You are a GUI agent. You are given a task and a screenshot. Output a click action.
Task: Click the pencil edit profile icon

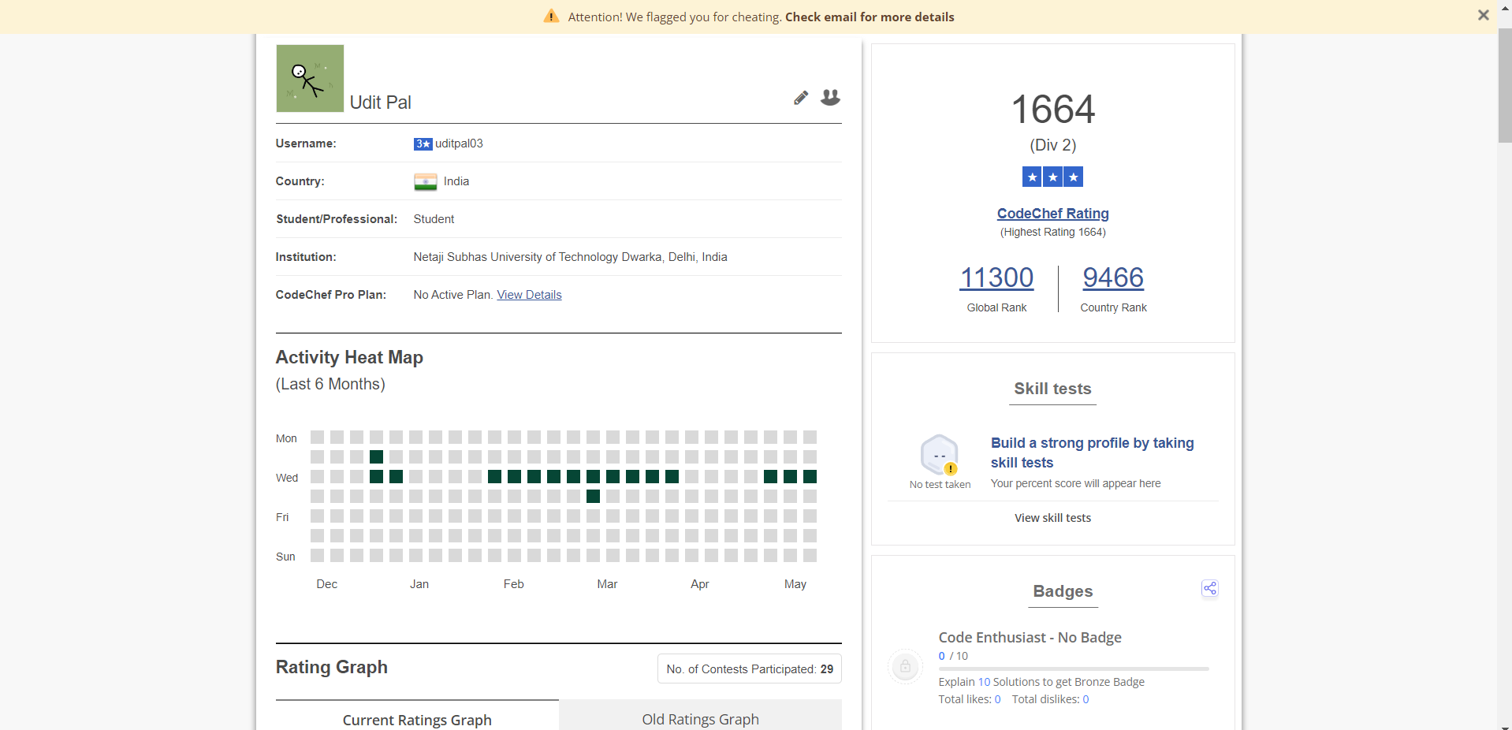pos(801,98)
